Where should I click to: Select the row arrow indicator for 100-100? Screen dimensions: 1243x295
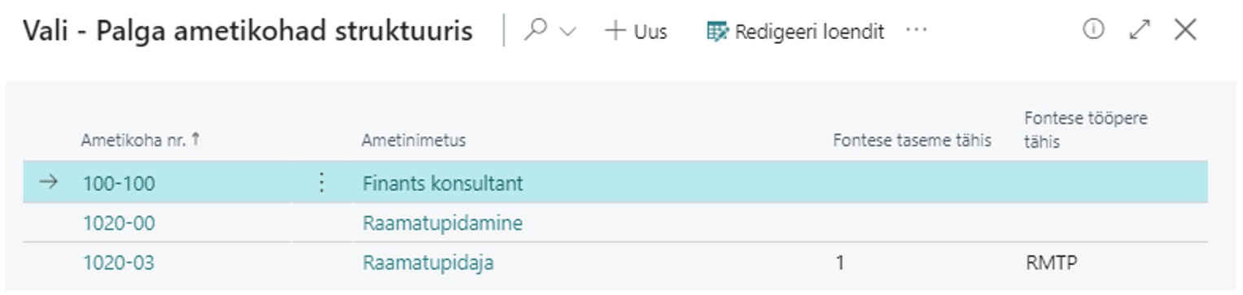tap(49, 182)
